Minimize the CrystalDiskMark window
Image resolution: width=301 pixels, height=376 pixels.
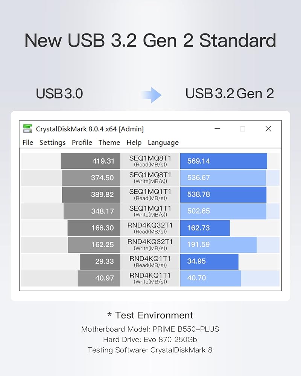[x=217, y=129]
